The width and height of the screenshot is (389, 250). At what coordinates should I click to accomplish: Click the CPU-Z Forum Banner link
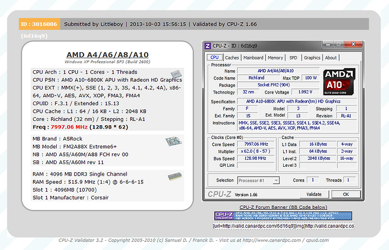coord(283,207)
